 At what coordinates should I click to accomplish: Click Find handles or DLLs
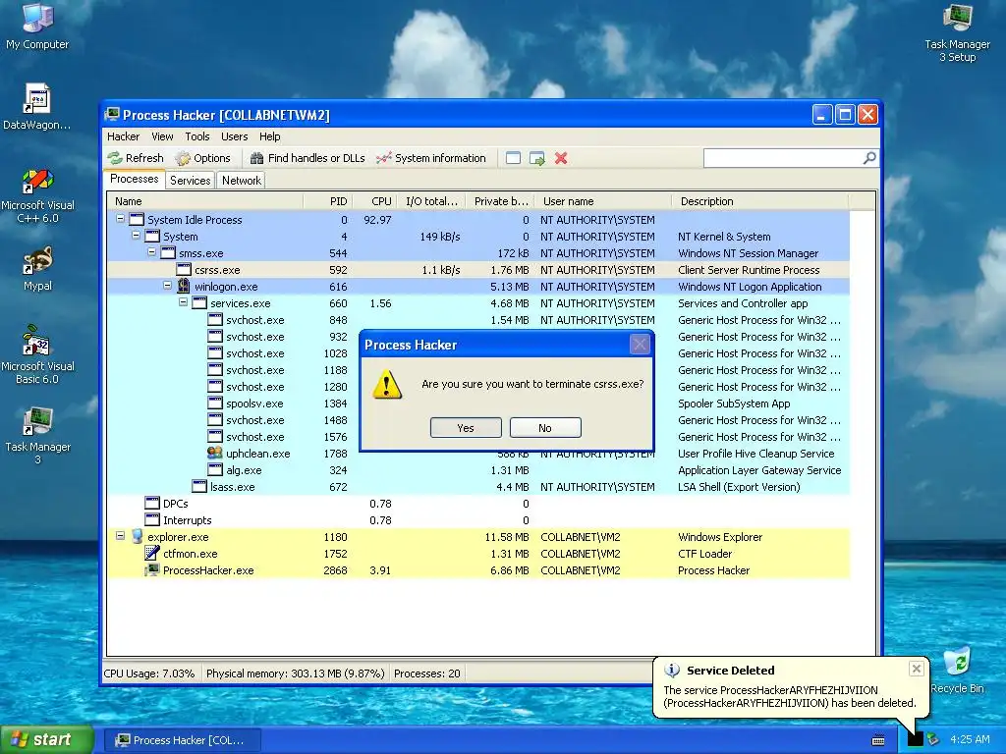pyautogui.click(x=307, y=158)
